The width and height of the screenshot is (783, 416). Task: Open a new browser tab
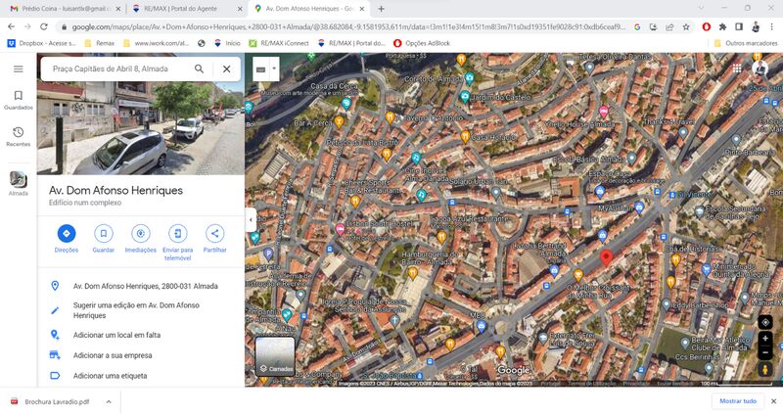[x=381, y=9]
